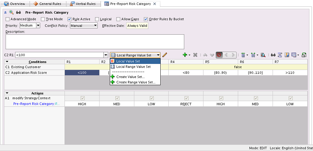This screenshot has height=151, width=313.
Task: Enable the Advanced Mode checkbox
Action: pos(7,19)
